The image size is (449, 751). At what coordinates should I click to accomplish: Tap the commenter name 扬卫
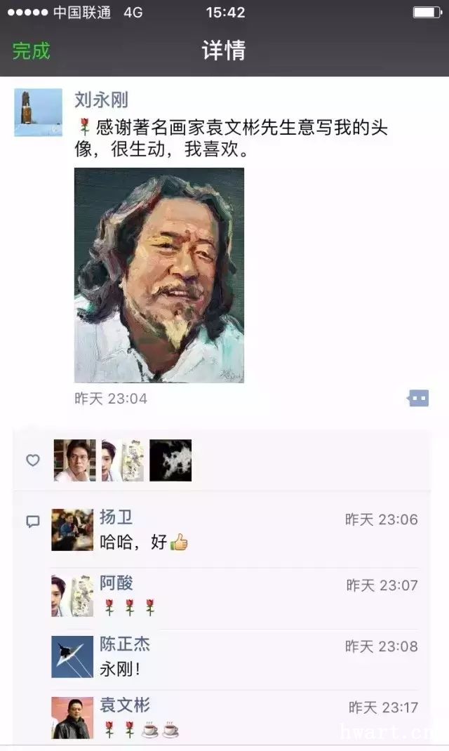116,517
